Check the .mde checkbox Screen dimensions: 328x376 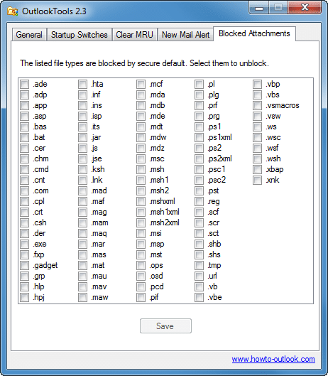141,116
